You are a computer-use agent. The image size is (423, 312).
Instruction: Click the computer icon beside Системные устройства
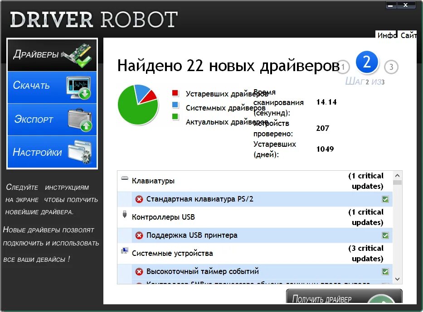[x=124, y=251]
